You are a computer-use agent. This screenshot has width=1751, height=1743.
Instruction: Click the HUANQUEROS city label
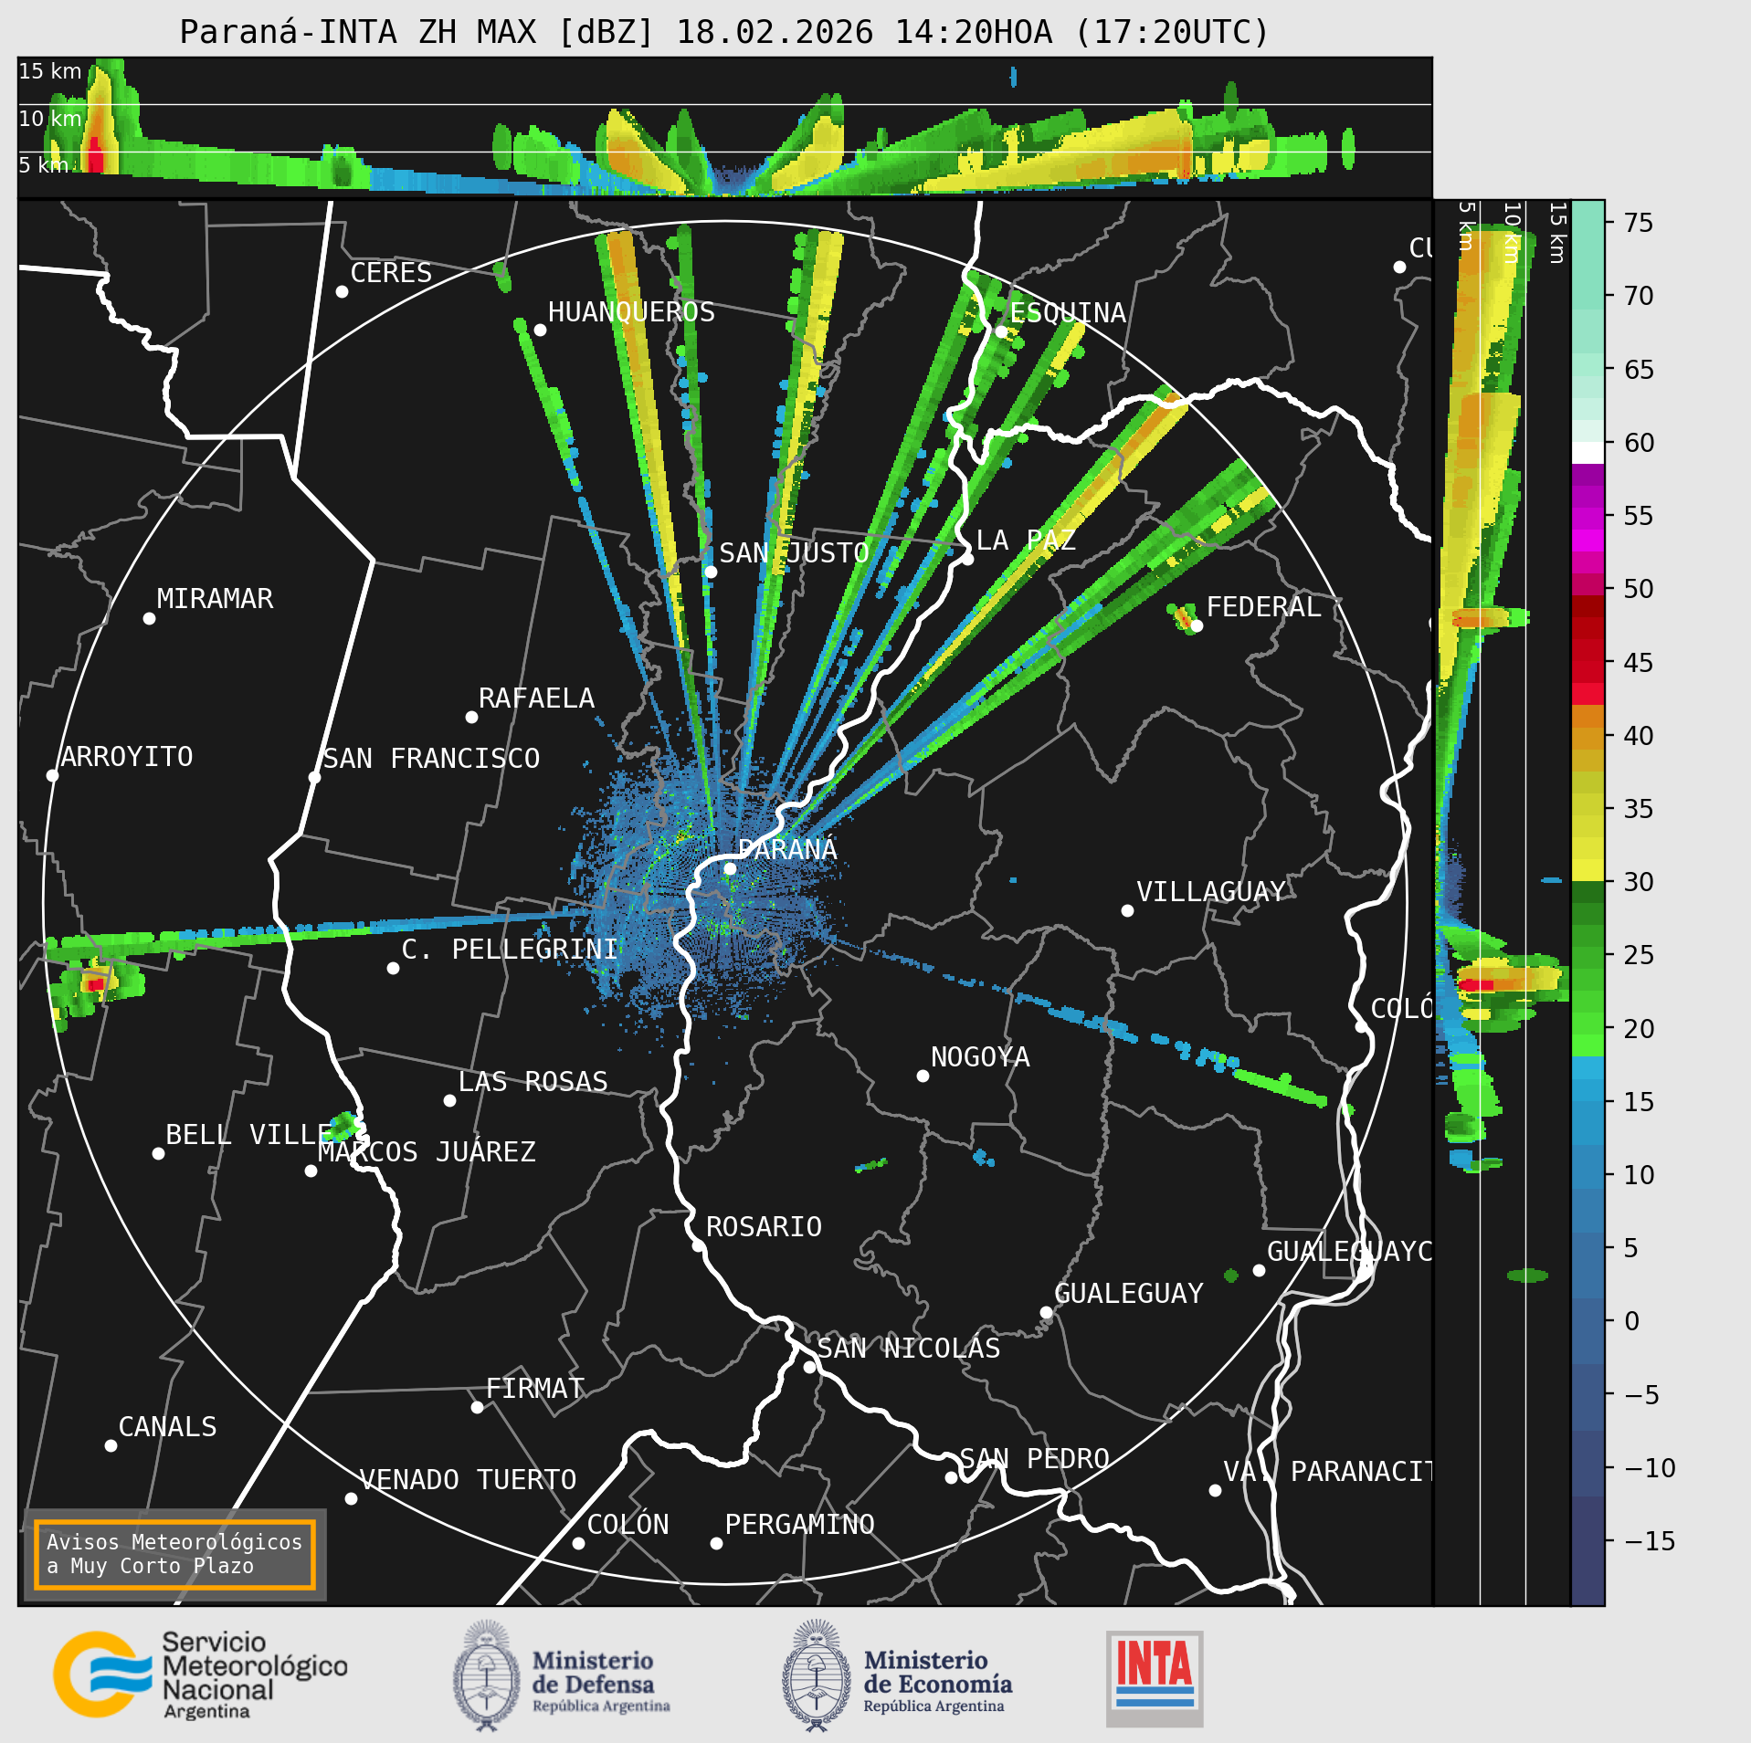[x=631, y=311]
